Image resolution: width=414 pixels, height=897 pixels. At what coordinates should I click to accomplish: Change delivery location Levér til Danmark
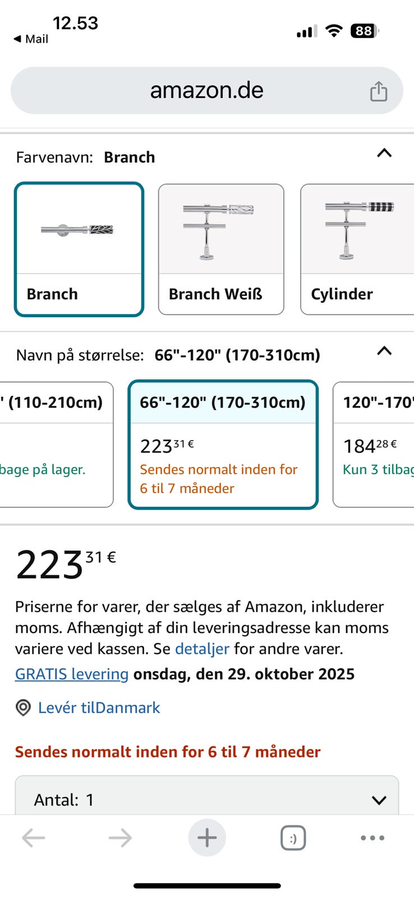point(99,708)
